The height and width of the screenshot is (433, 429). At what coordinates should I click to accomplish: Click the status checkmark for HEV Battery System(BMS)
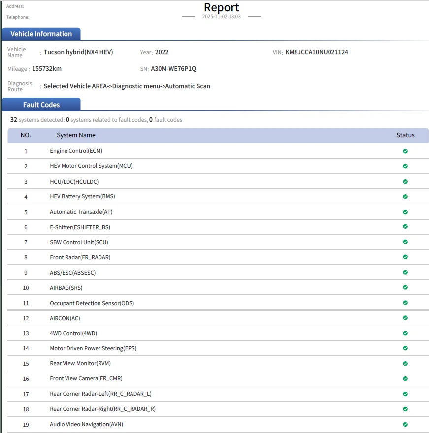(405, 196)
